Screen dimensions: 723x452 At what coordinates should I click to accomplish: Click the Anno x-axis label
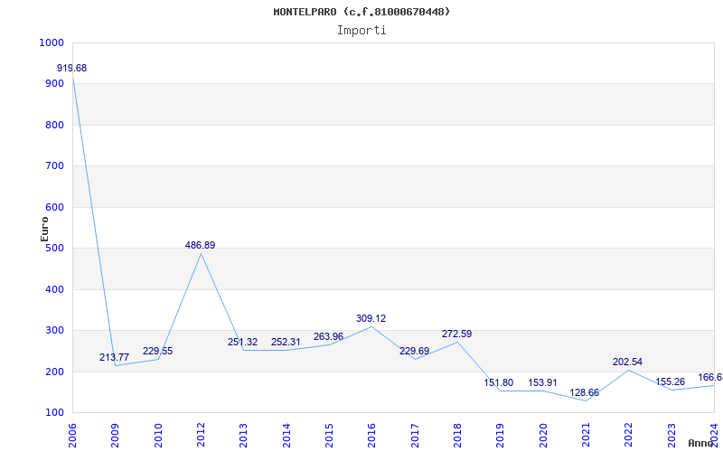pyautogui.click(x=703, y=443)
